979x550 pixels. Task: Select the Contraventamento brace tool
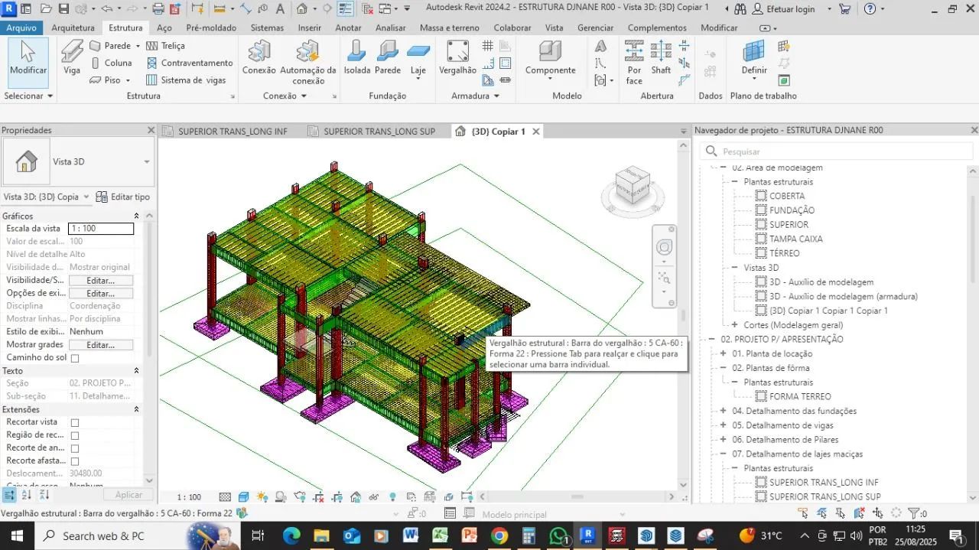coord(190,63)
